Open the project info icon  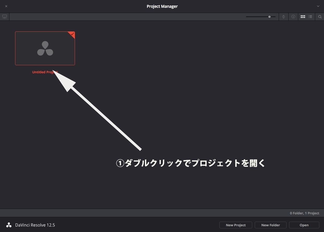click(x=293, y=17)
